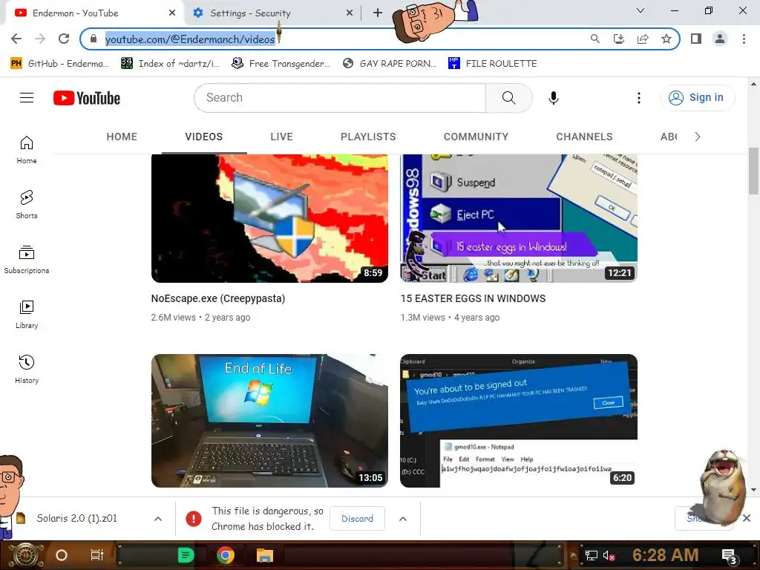This screenshot has height=570, width=760.
Task: Click the zoom magnifier icon in address bar
Action: pyautogui.click(x=594, y=39)
